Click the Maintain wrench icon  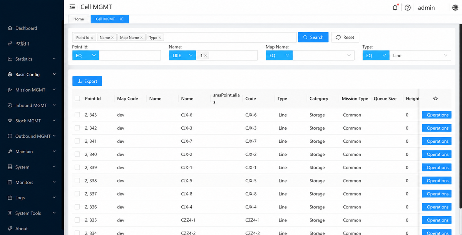tap(10, 152)
